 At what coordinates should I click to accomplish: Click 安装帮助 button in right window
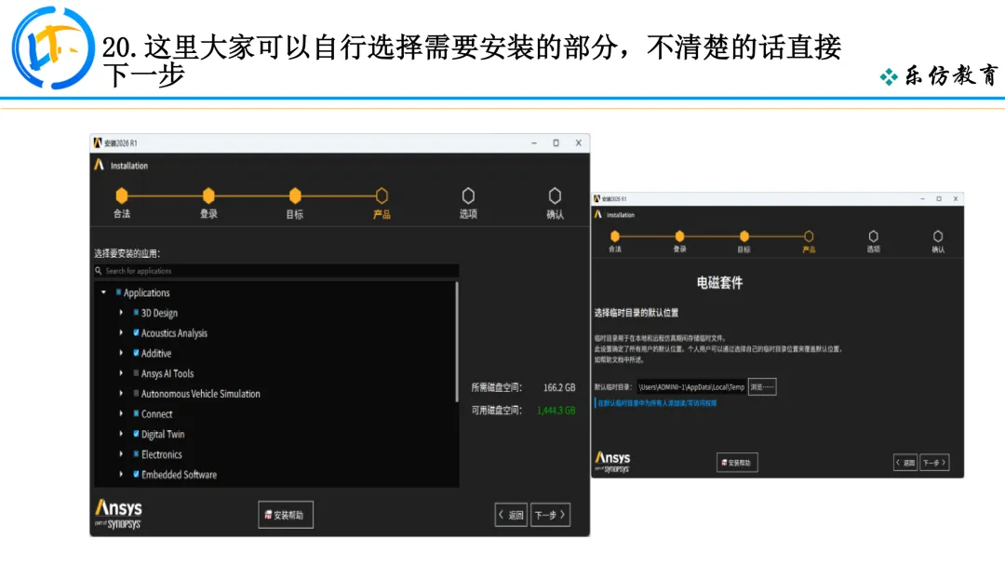pos(737,462)
